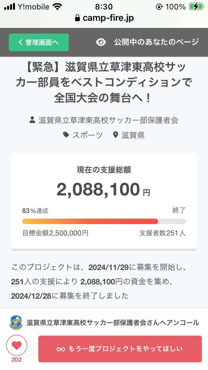
Task: Tap the person icon beside the owner name
Action: (x=32, y=120)
